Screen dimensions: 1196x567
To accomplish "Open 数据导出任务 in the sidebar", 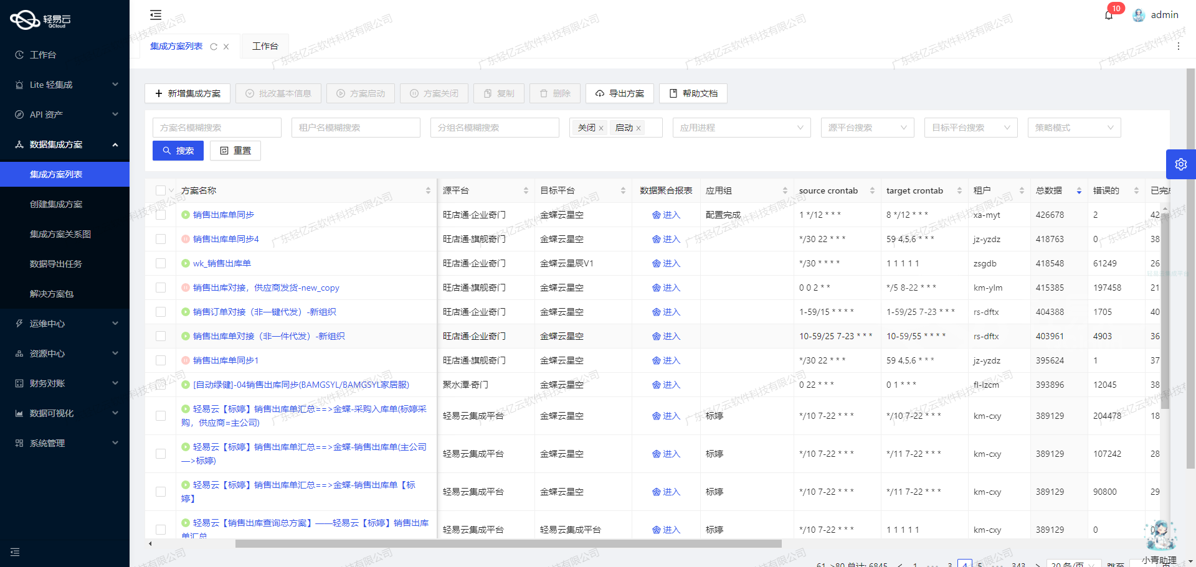I will point(65,264).
